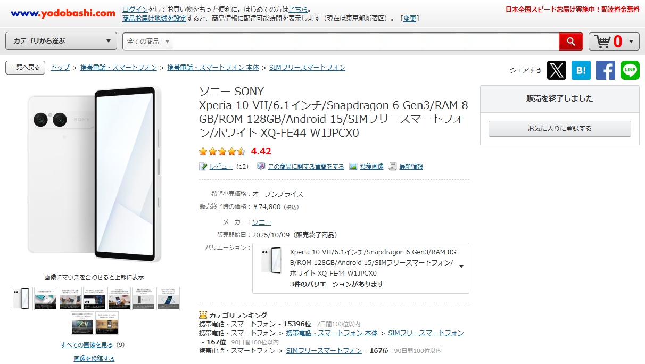Click 販売を終了しました notice

560,98
